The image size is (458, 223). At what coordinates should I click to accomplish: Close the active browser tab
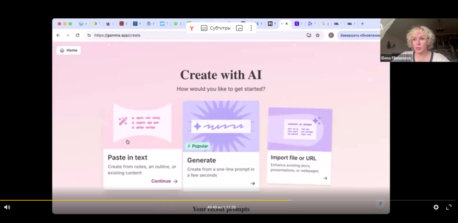[287, 24]
